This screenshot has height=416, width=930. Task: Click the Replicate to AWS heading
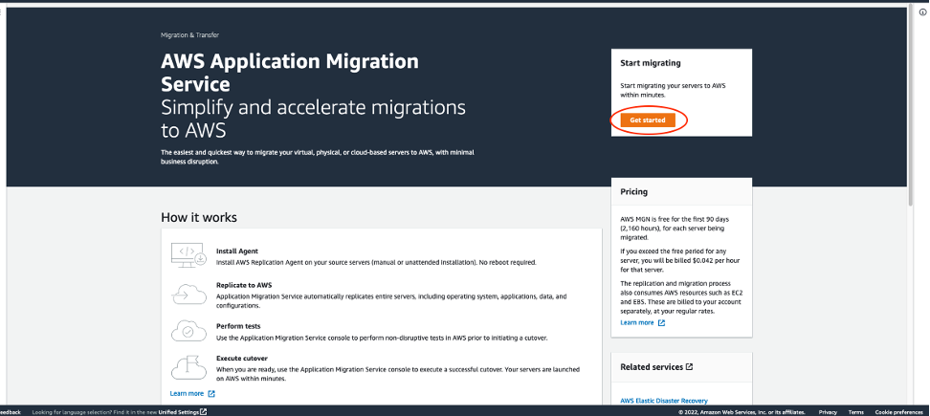tap(244, 285)
